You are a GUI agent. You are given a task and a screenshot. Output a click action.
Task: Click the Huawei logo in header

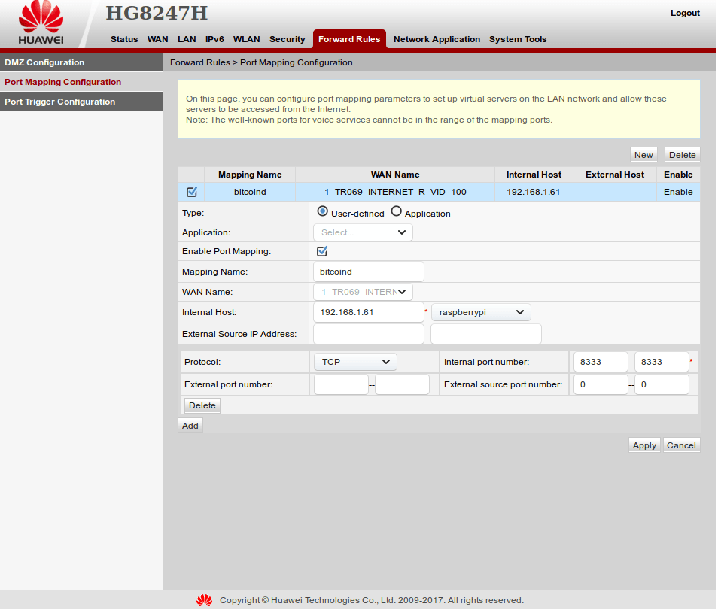tap(41, 23)
